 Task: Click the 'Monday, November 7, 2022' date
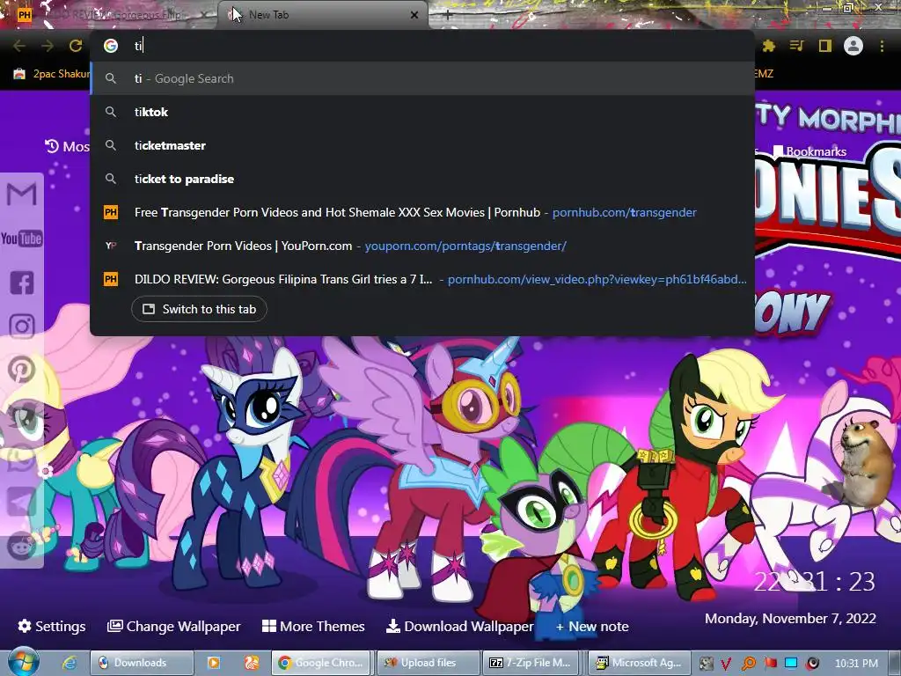pyautogui.click(x=790, y=619)
